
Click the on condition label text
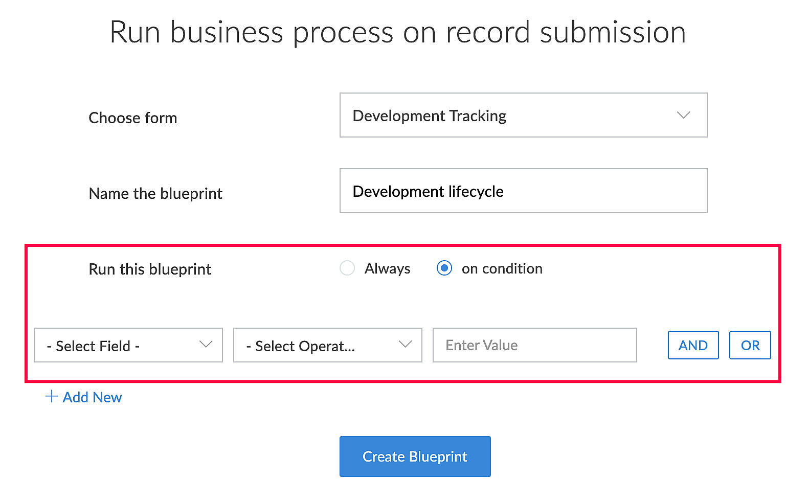pyautogui.click(x=502, y=269)
